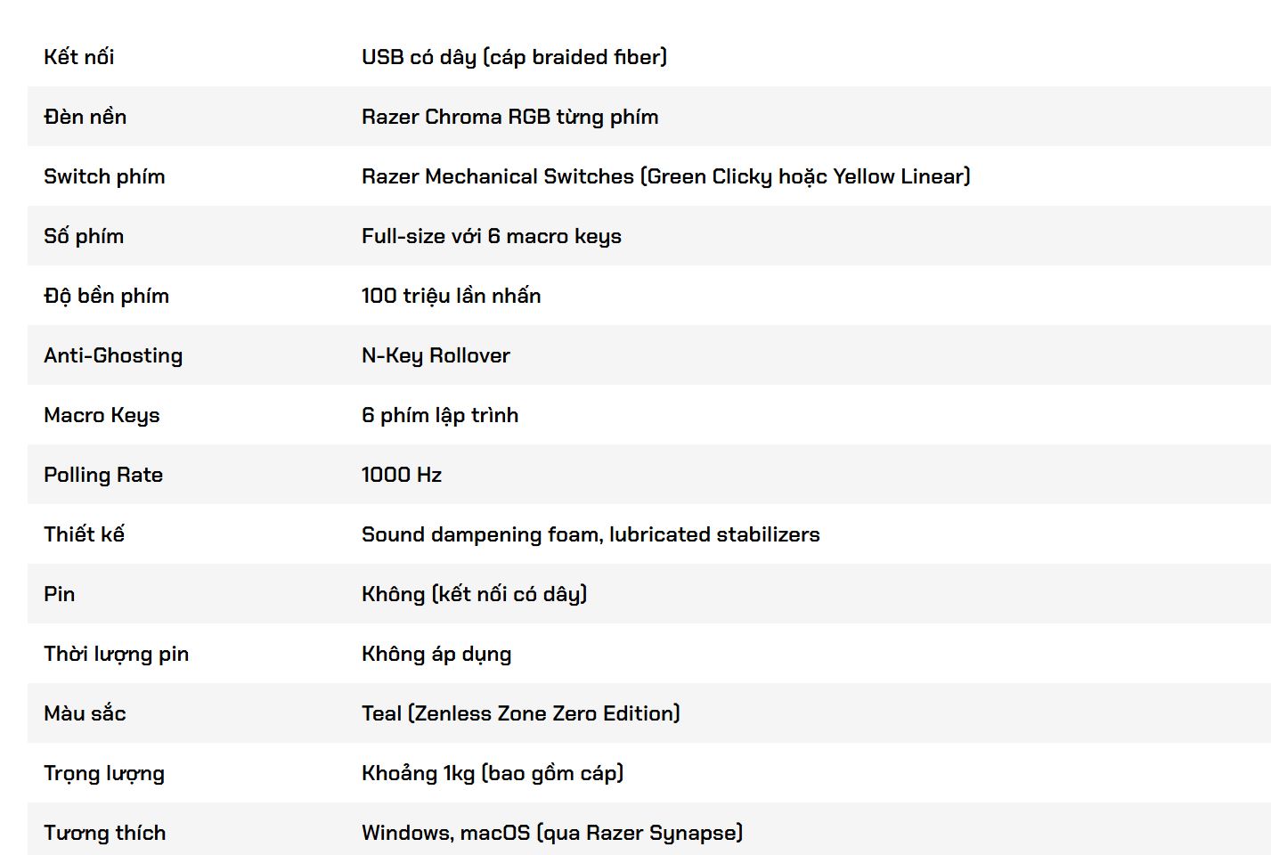Select the 'Razer Chroma RGB từng phím' text
1271x855 pixels.
pyautogui.click(x=509, y=117)
